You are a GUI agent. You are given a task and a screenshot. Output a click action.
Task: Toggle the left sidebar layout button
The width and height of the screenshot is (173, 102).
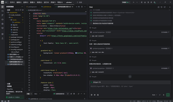142,2
